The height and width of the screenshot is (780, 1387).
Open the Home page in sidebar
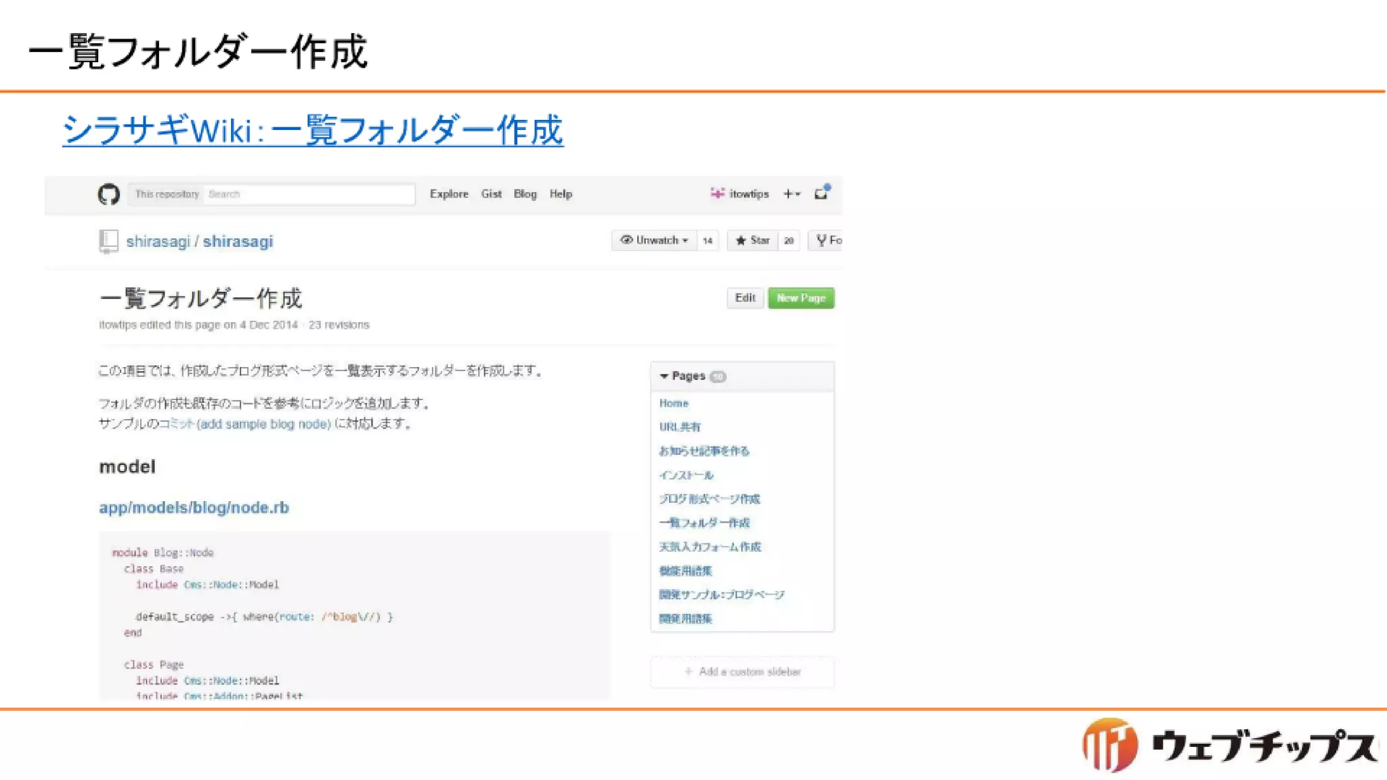coord(673,404)
